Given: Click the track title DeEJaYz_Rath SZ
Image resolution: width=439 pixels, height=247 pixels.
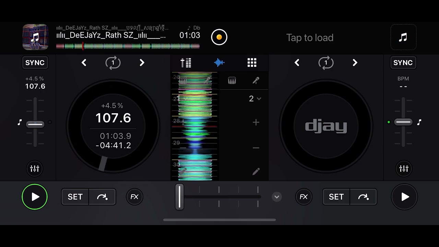Looking at the screenshot, I should point(111,35).
